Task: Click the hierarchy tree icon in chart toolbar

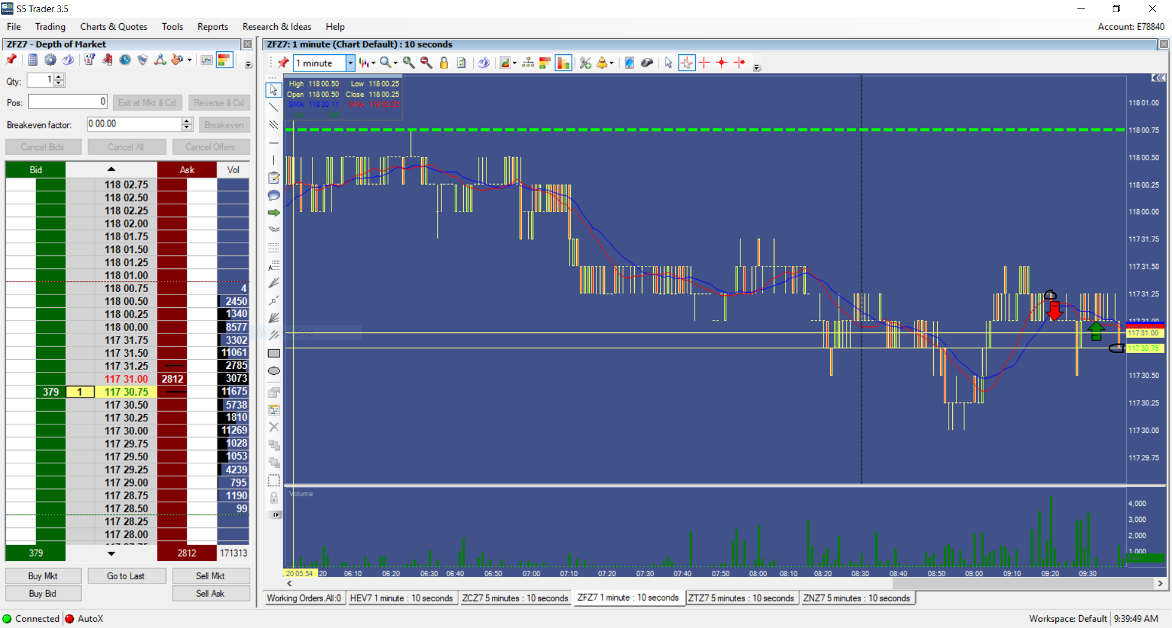Action: (x=528, y=63)
